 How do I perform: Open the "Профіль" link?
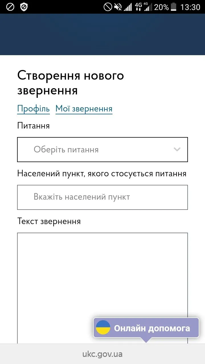[x=33, y=109]
